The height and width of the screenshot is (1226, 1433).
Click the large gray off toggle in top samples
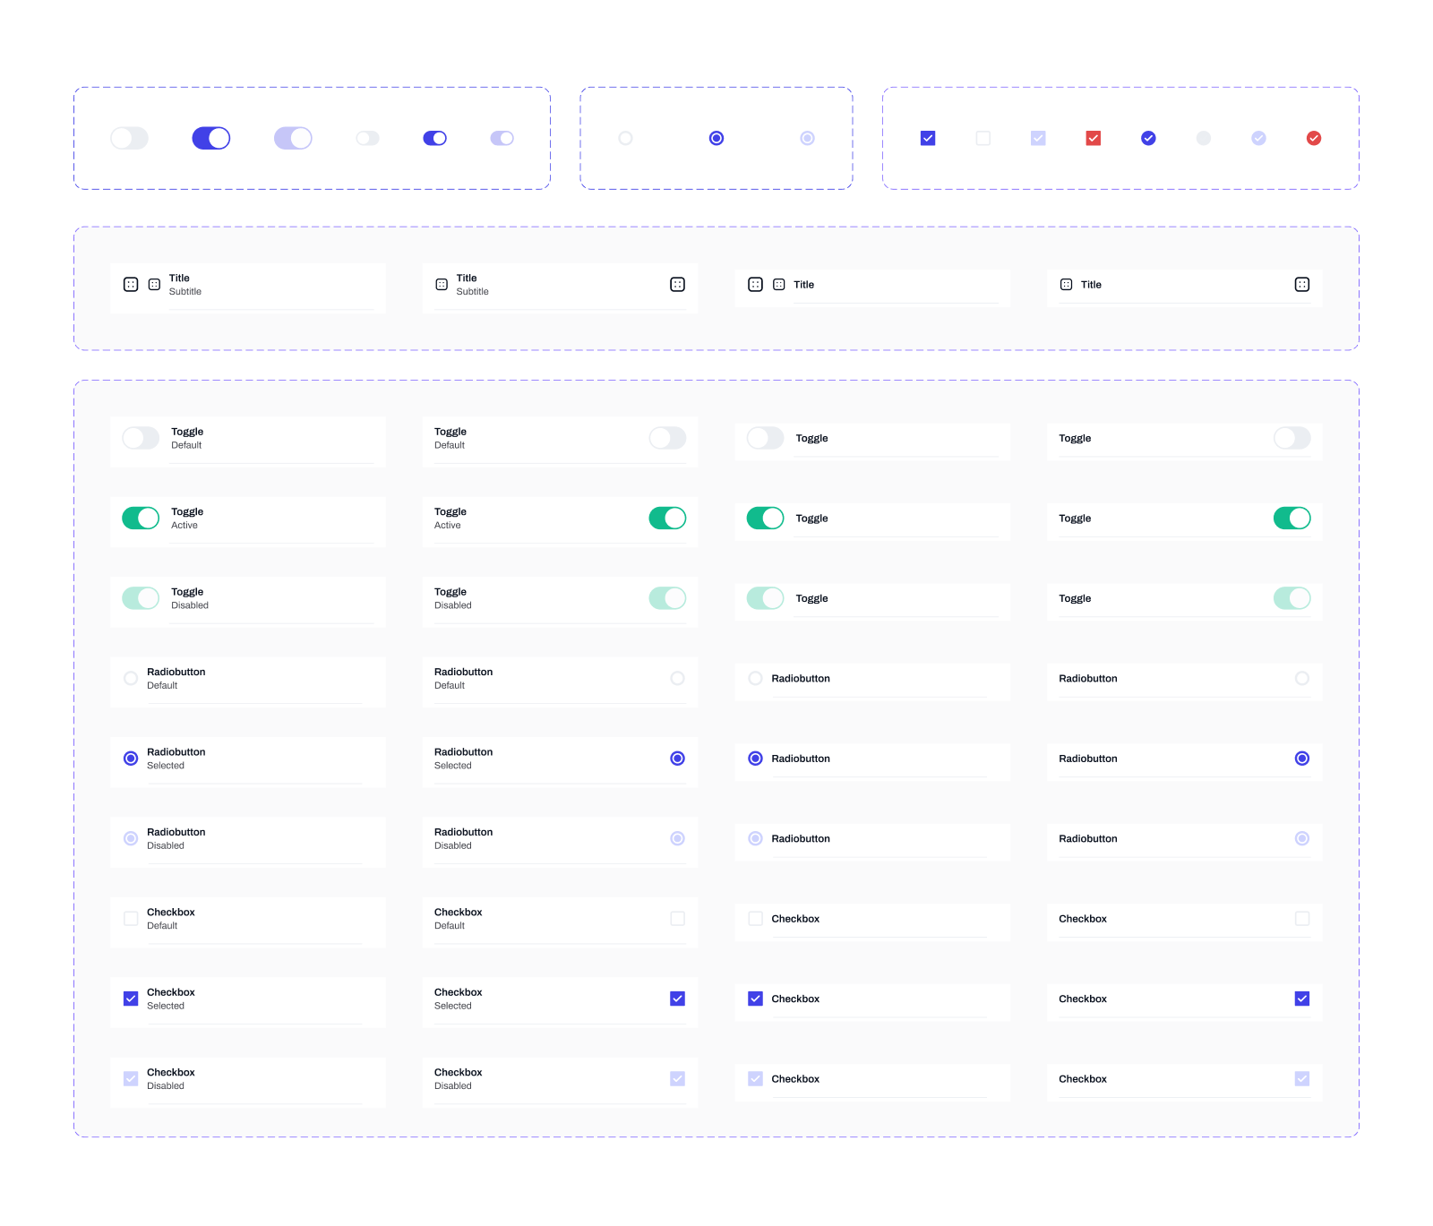point(129,138)
